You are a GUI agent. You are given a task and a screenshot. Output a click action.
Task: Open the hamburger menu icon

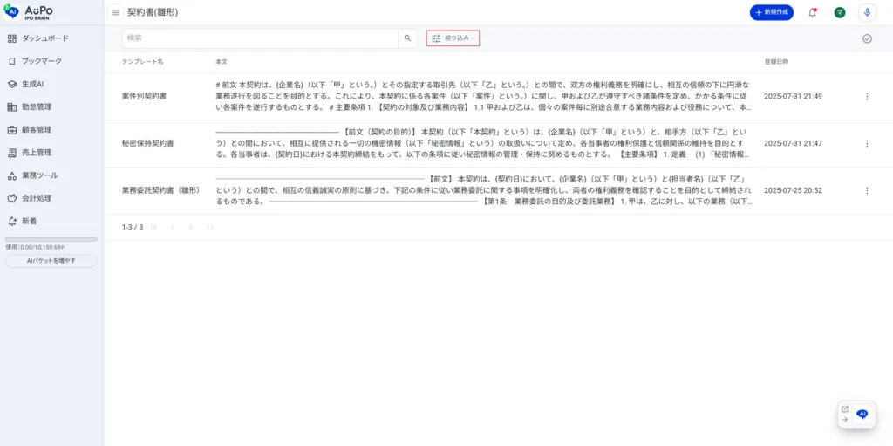click(116, 12)
